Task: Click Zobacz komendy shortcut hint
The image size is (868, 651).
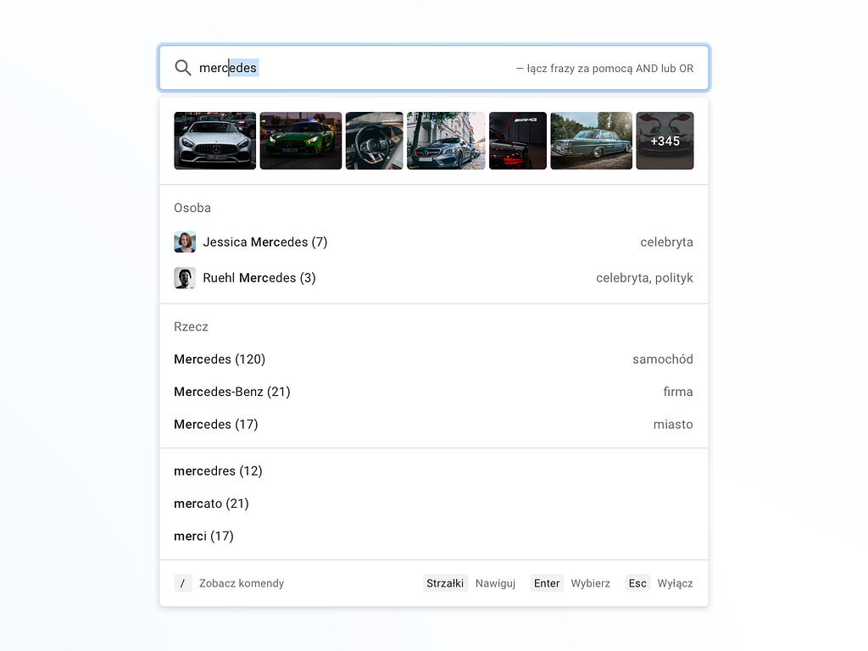Action: point(241,582)
